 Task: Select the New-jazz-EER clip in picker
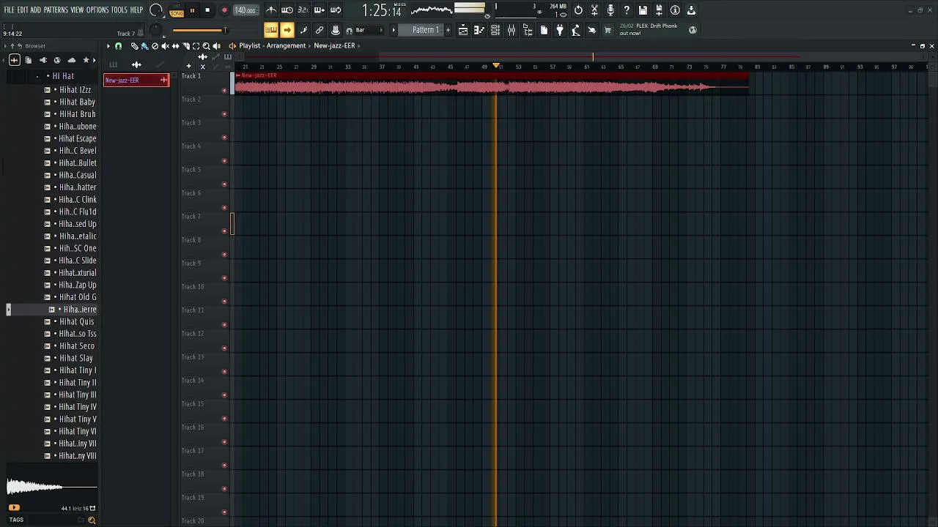click(137, 80)
